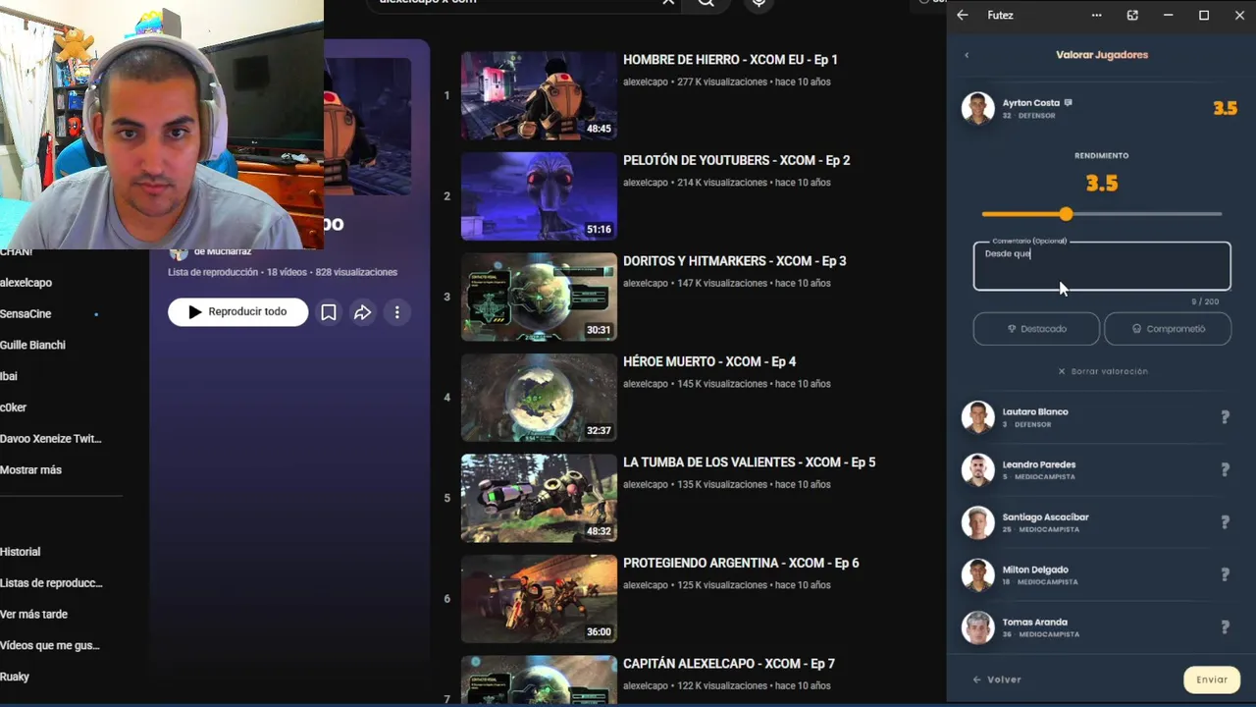1256x707 pixels.
Task: Click the back arrow in Futez title bar
Action: coord(962,15)
